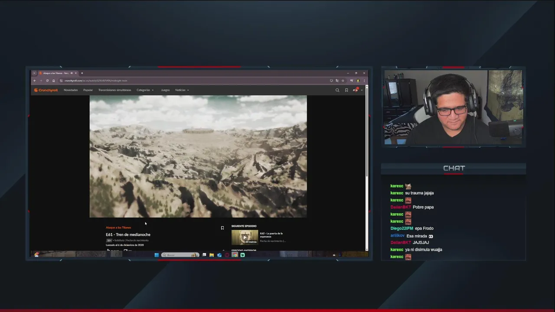The width and height of the screenshot is (555, 312).
Task: Open the weather widget in taskbar corner
Action: pos(36,255)
